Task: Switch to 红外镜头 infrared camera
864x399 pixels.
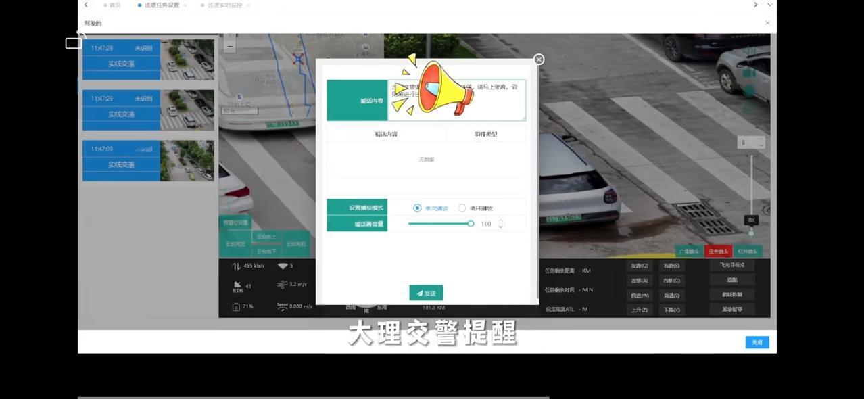Action: click(748, 251)
